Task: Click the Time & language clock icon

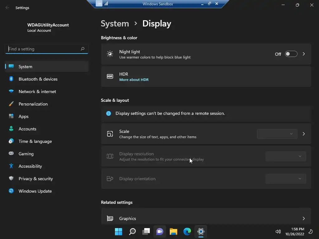Action: [x=11, y=141]
